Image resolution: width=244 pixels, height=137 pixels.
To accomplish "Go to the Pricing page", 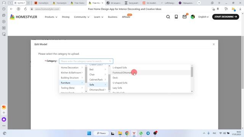I will tap(66, 17).
